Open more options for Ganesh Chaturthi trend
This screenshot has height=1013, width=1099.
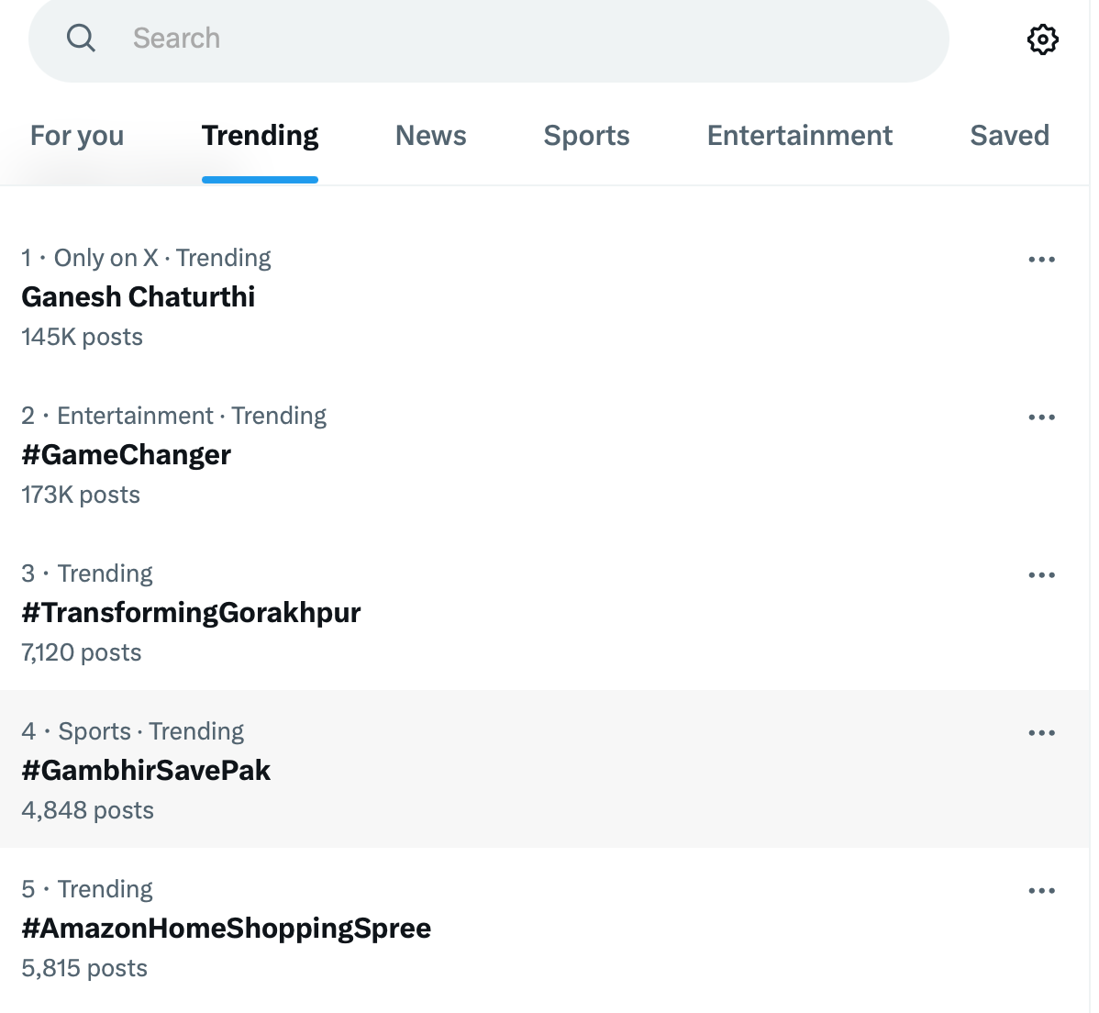[x=1041, y=260]
